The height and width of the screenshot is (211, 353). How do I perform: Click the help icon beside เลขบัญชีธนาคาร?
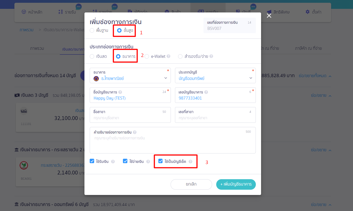pyautogui.click(x=206, y=92)
